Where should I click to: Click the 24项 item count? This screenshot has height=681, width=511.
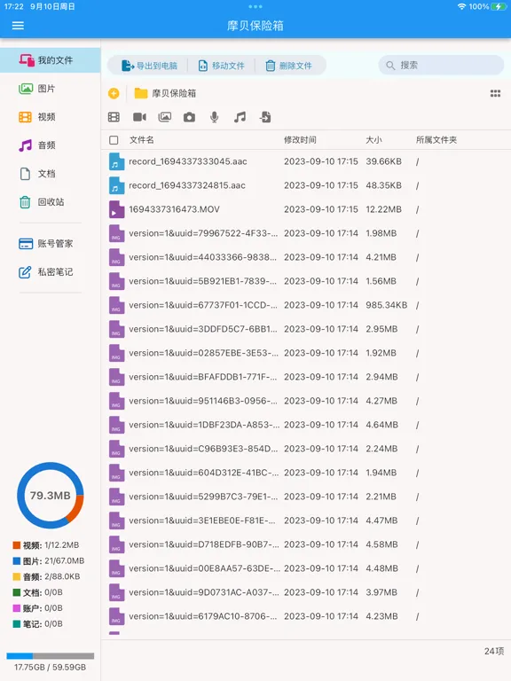494,651
